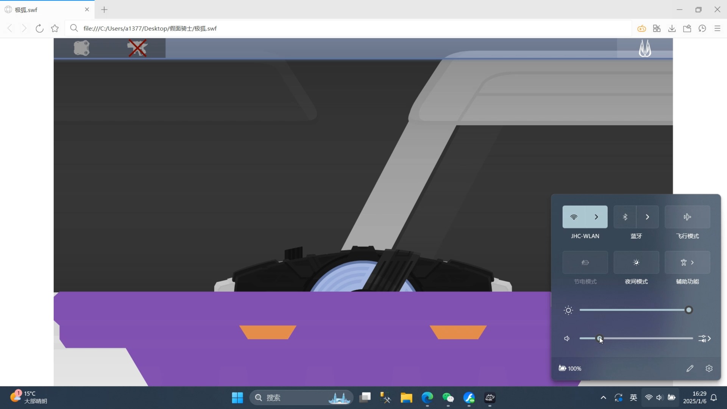The height and width of the screenshot is (409, 727).
Task: Click the browser share or screenshot folder icon
Action: (x=687, y=28)
